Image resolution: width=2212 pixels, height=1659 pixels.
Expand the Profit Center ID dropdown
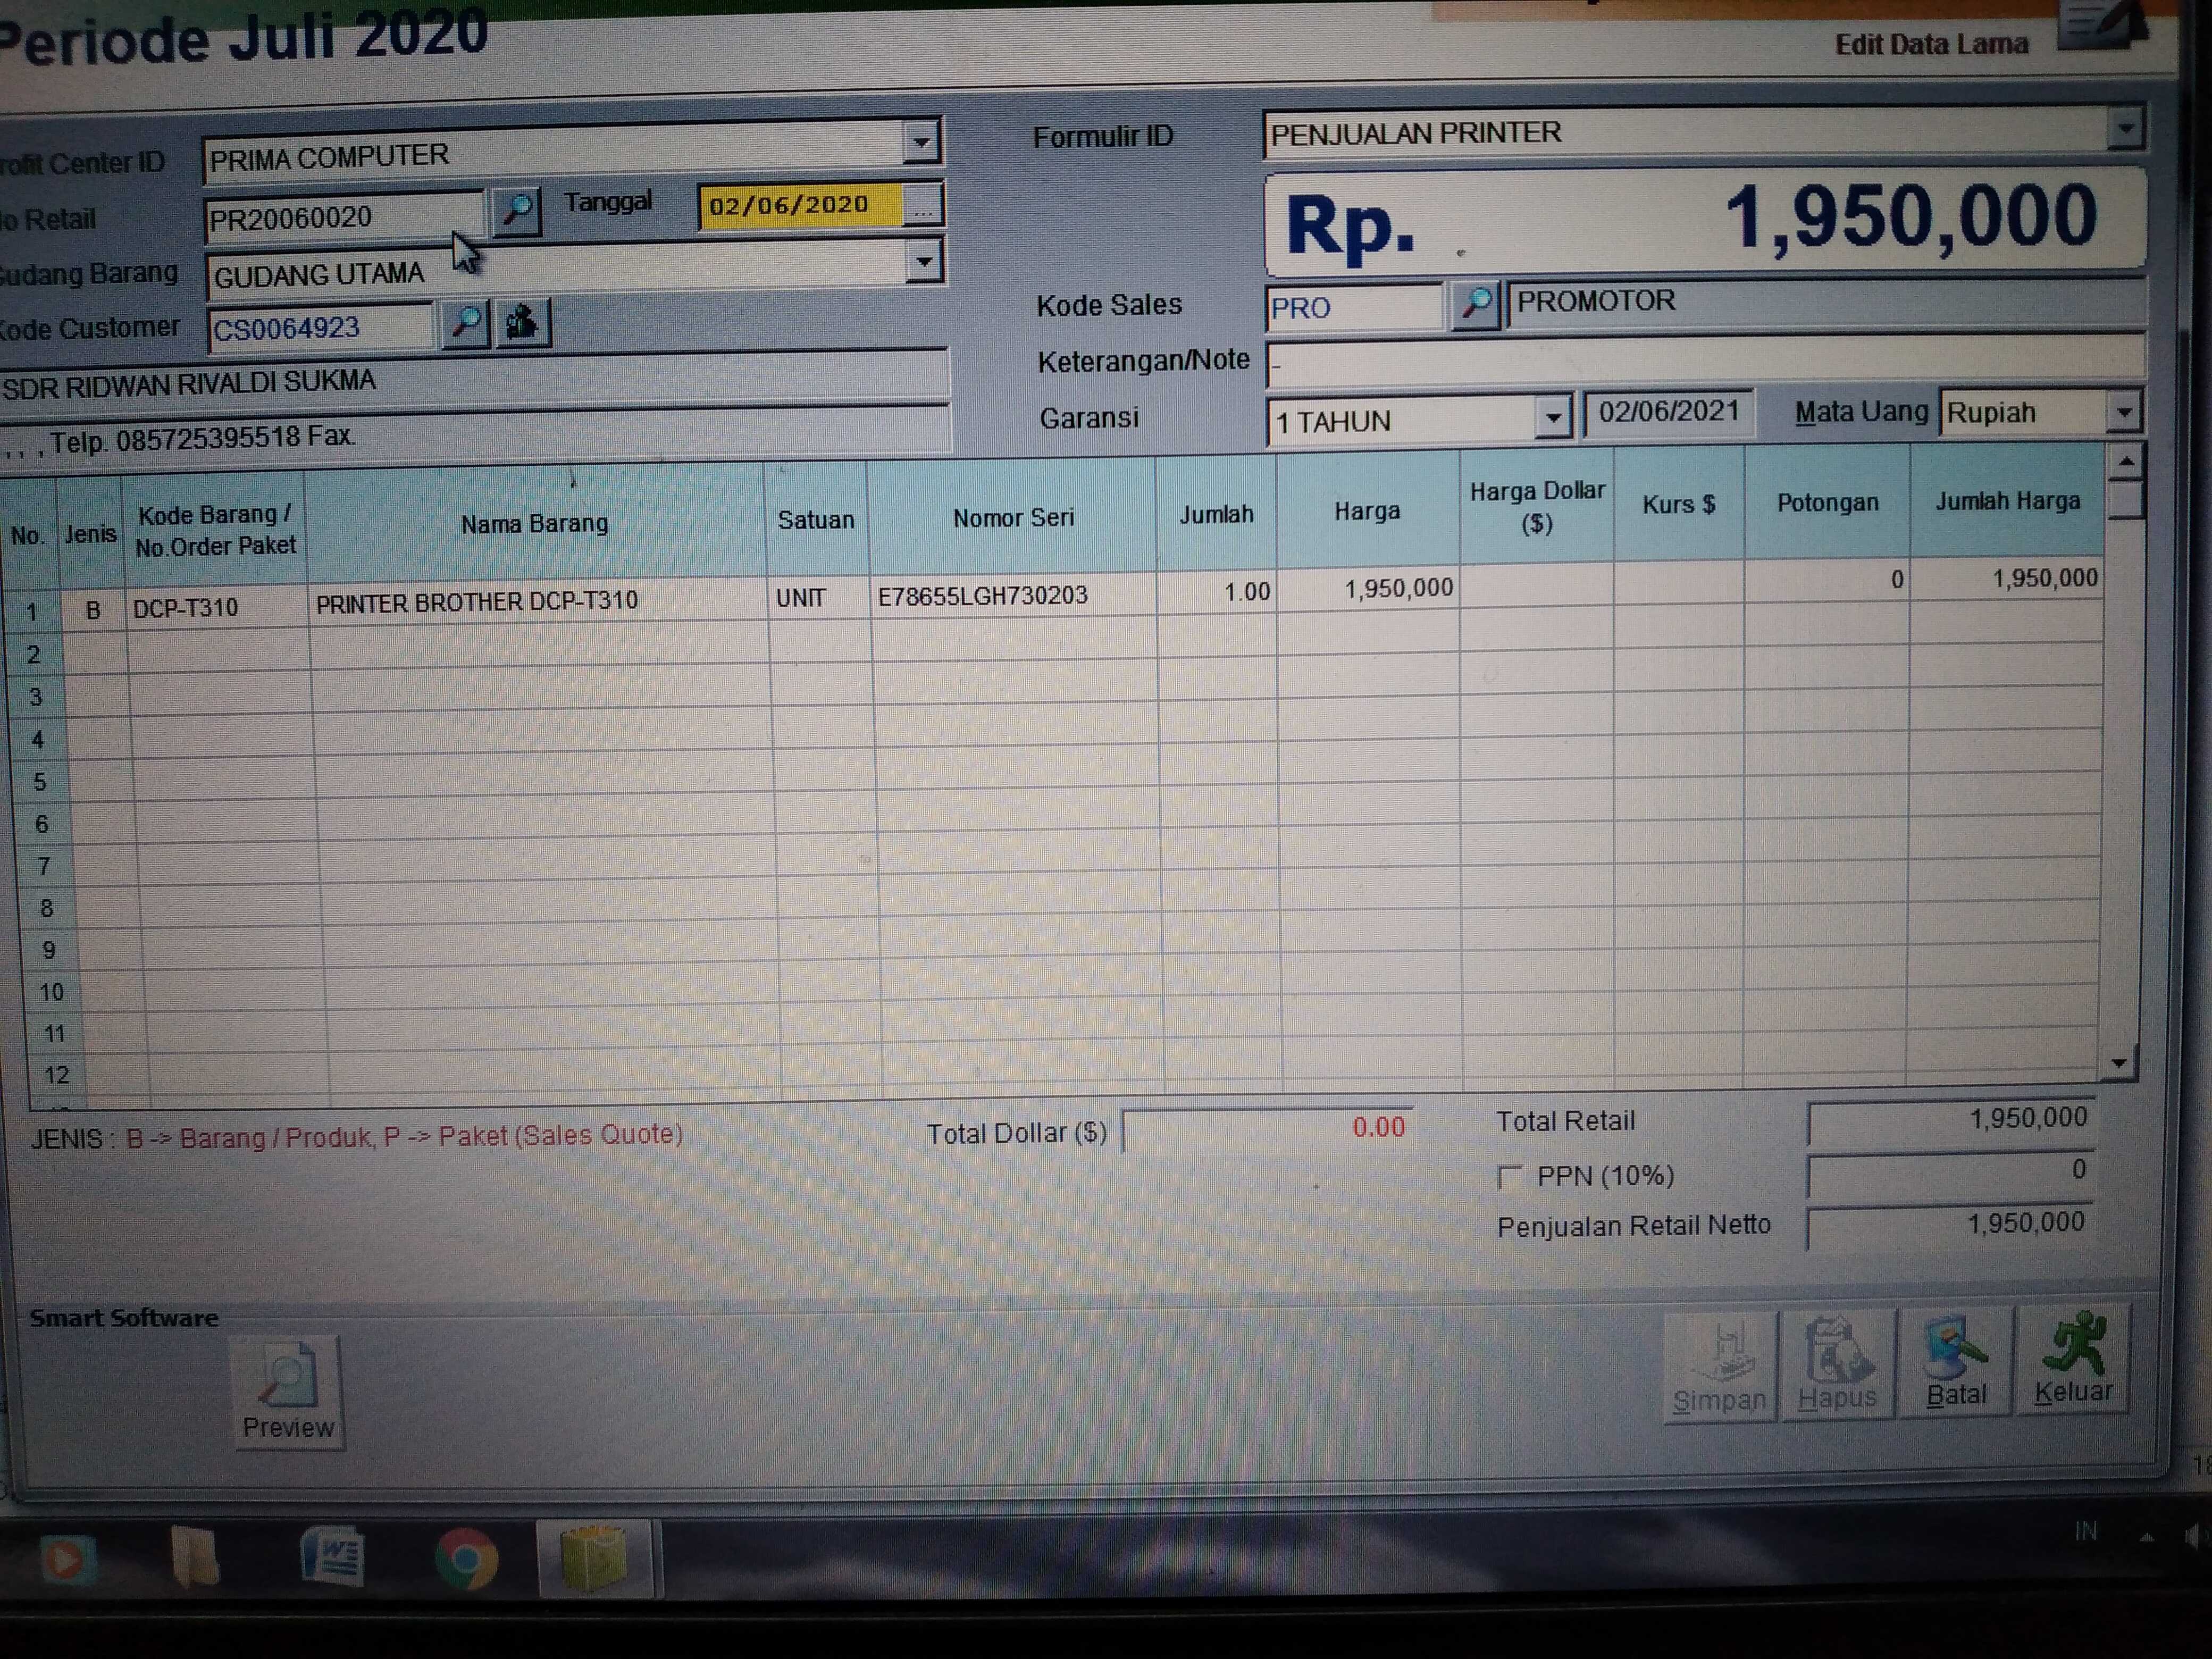coord(921,143)
